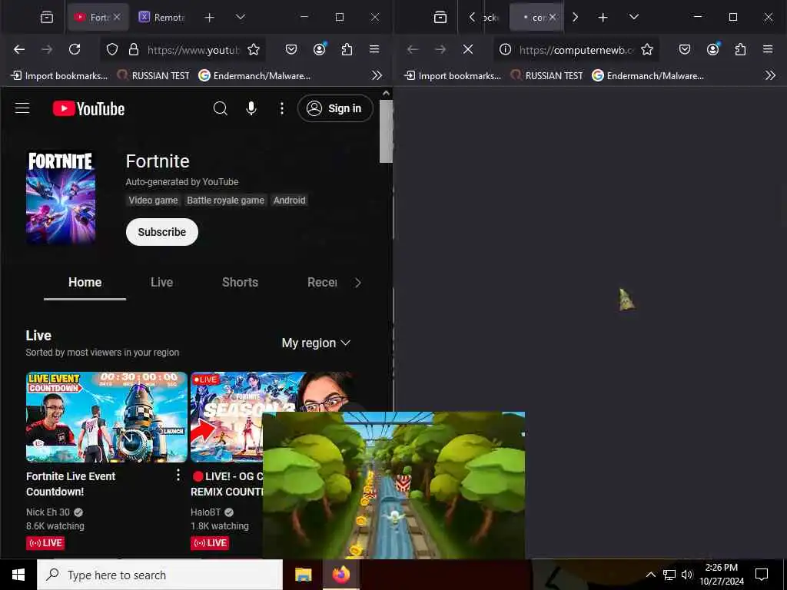Image resolution: width=787 pixels, height=590 pixels.
Task: Click the YouTube logo
Action: click(x=89, y=109)
